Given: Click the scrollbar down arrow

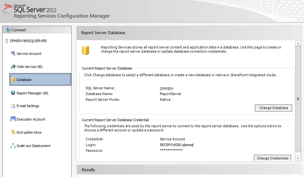Looking at the screenshot, I should click(x=298, y=158).
